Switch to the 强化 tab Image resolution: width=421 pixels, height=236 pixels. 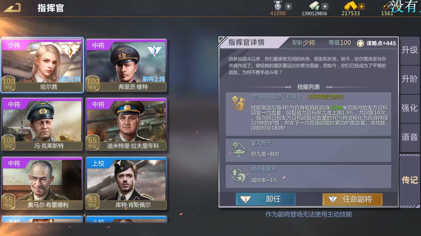point(409,108)
